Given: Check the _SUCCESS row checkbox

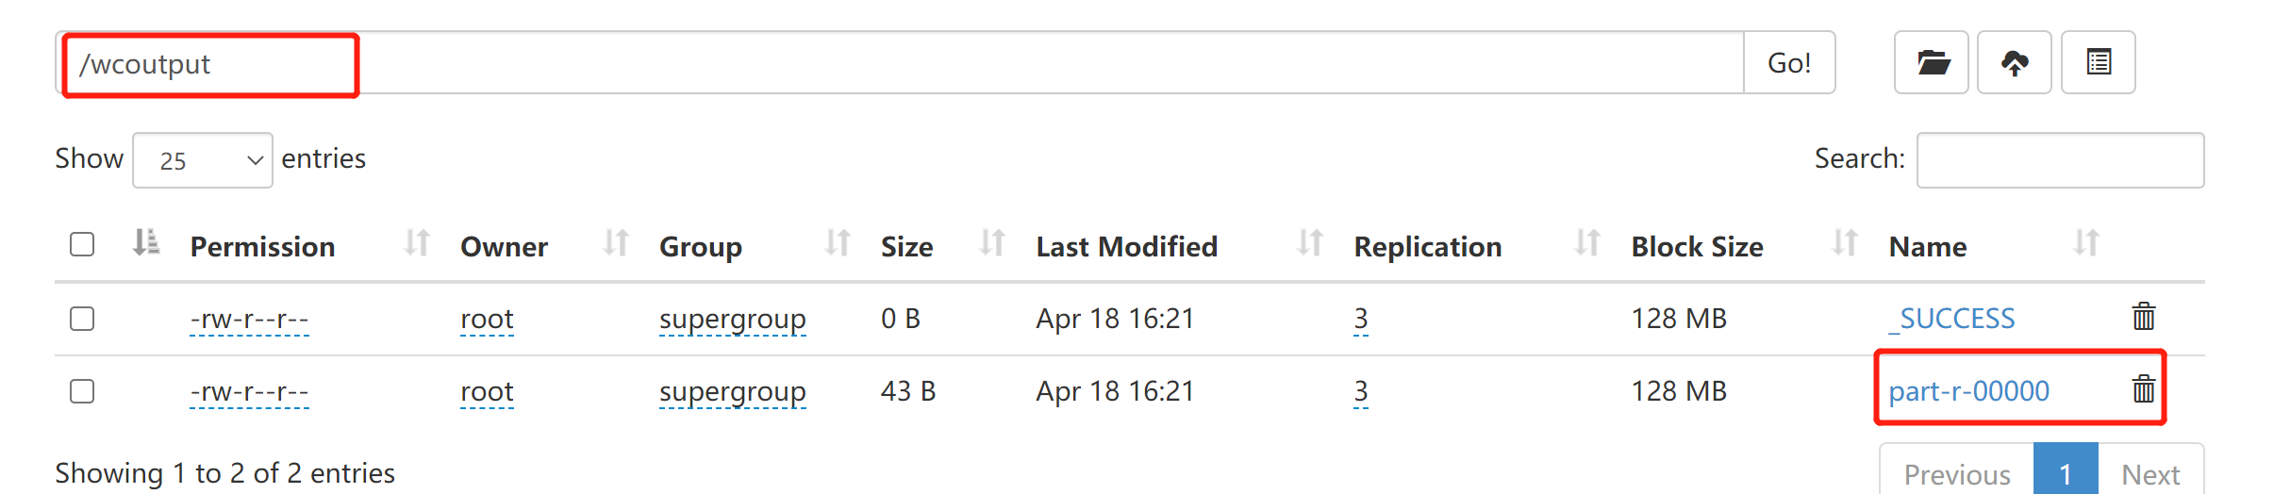Looking at the screenshot, I should click(82, 319).
